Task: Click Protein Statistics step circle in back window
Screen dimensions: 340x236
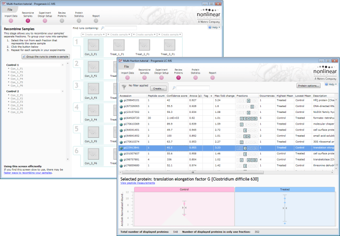Action: pyautogui.click(x=79, y=21)
